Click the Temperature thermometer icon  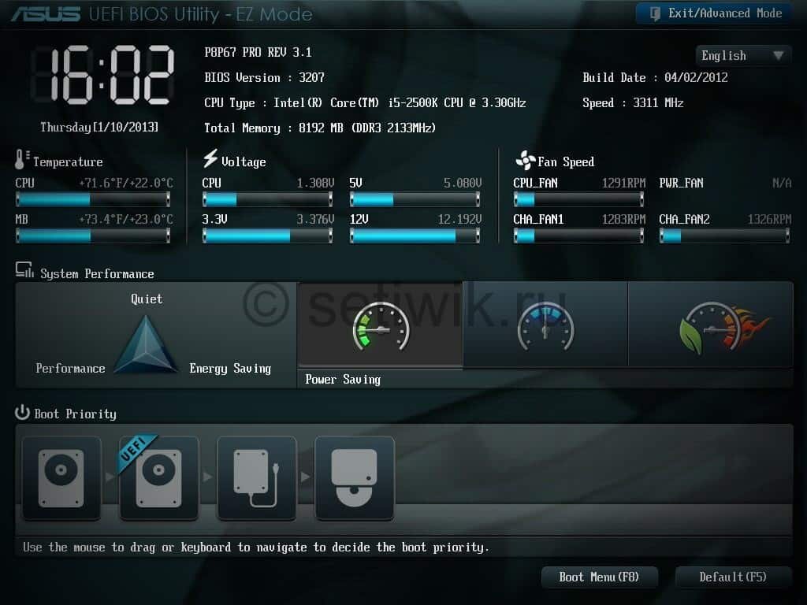pos(20,161)
